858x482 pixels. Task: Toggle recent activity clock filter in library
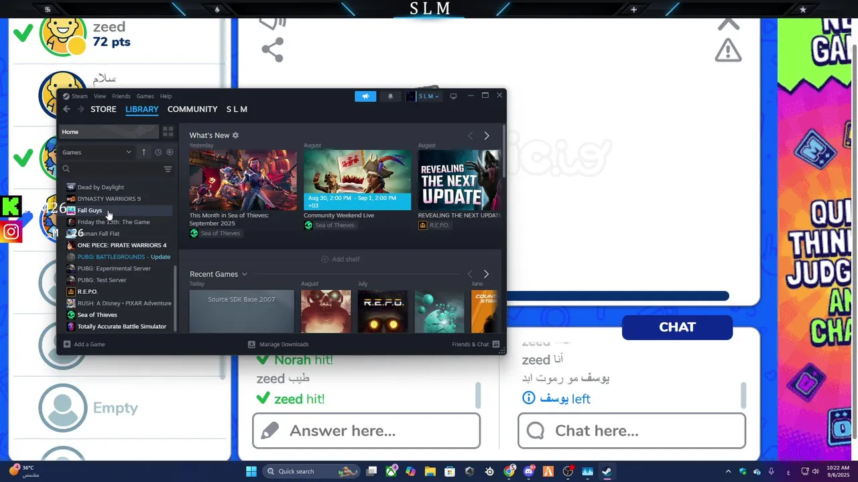point(158,152)
